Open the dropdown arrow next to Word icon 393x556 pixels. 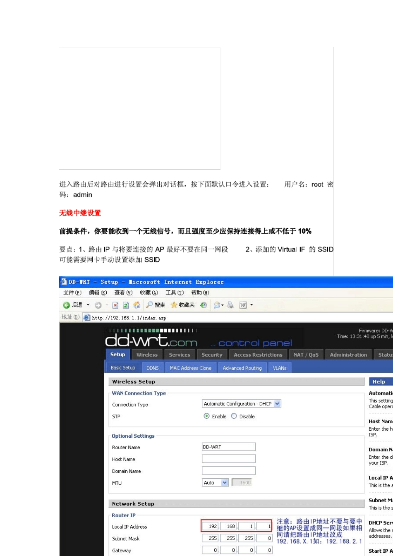coord(252,305)
